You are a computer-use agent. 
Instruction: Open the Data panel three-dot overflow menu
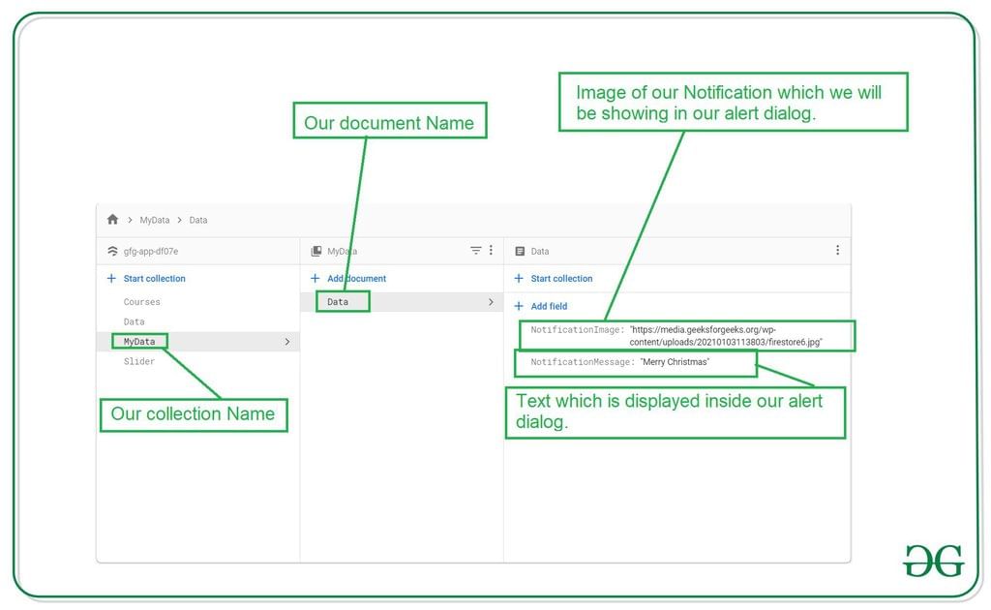pyautogui.click(x=838, y=249)
